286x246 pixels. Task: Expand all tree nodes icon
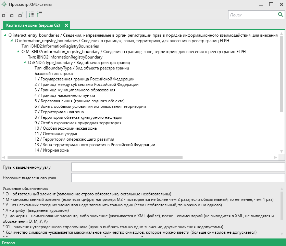pos(31,15)
